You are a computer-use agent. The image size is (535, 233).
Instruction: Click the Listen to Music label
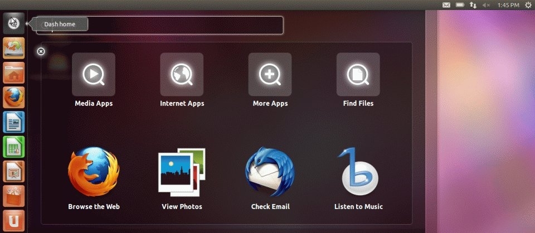(358, 206)
